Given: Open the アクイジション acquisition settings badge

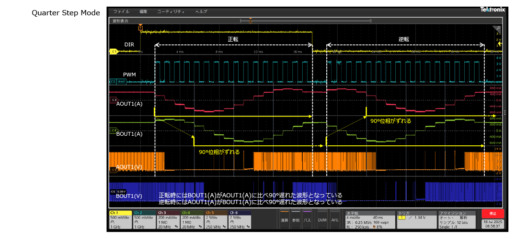Looking at the screenshot, I should (457, 220).
